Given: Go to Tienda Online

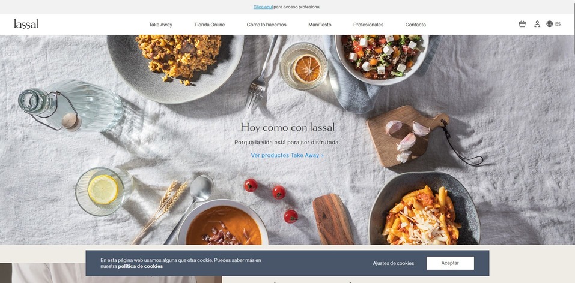Looking at the screenshot, I should [209, 25].
